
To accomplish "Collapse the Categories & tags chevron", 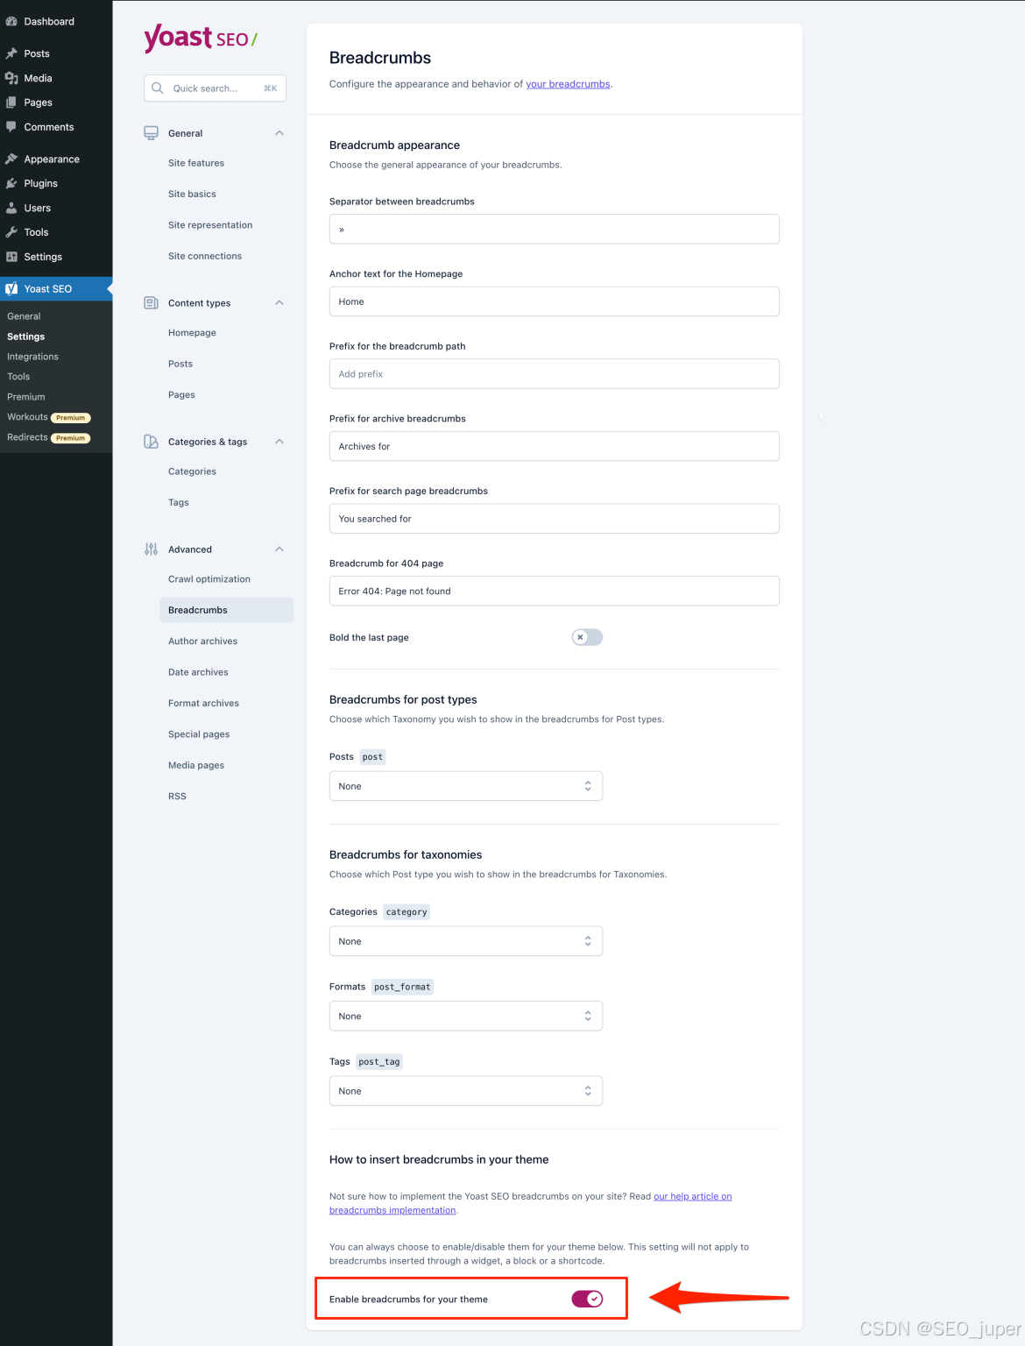I will click(x=279, y=442).
